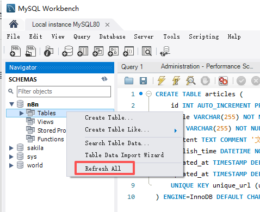This screenshot has width=260, height=212.
Task: Toggle continue-on-error execution icon
Action: point(223,81)
